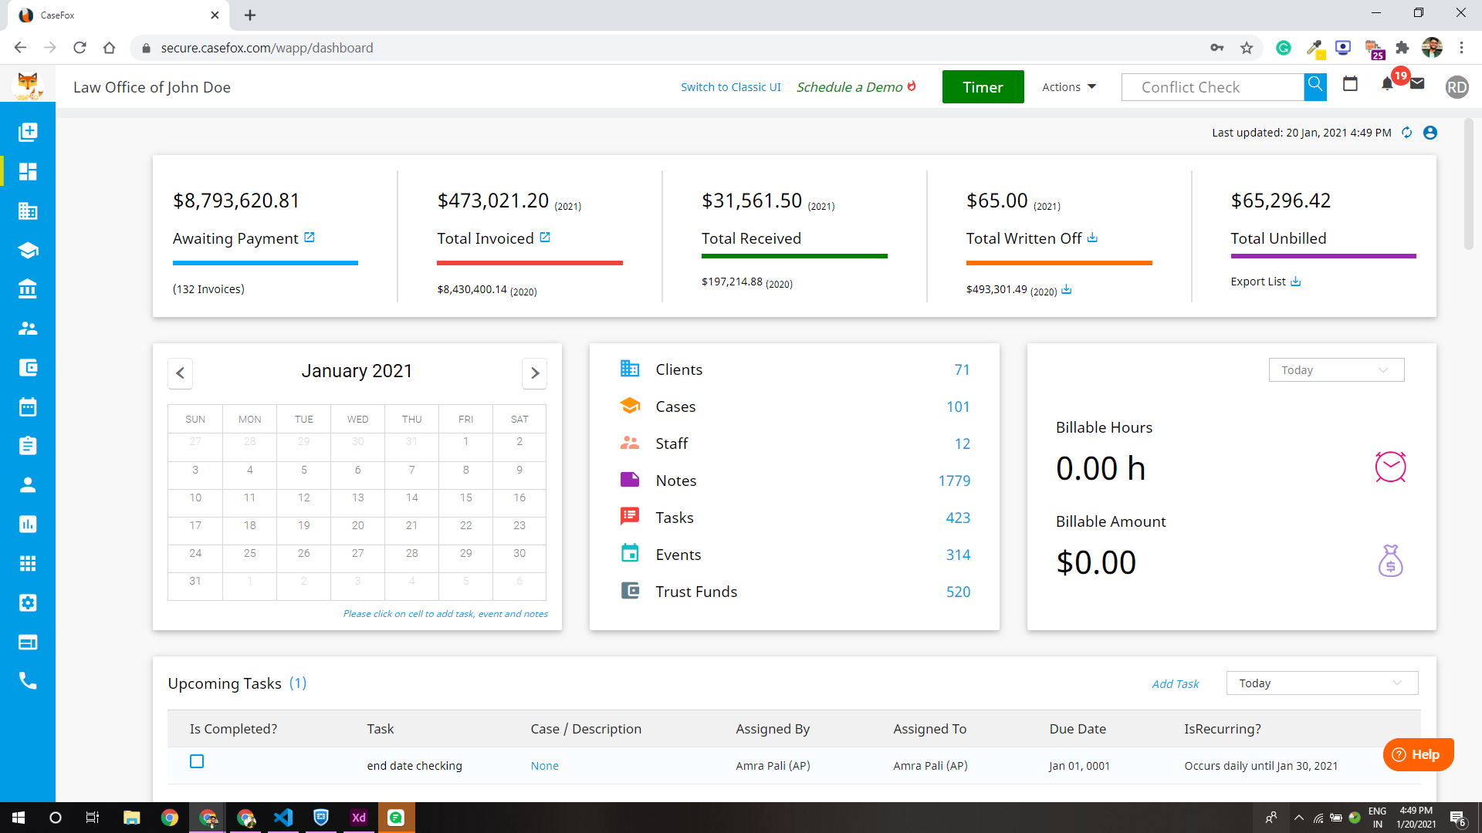
Task: Start the Timer
Action: [x=983, y=86]
